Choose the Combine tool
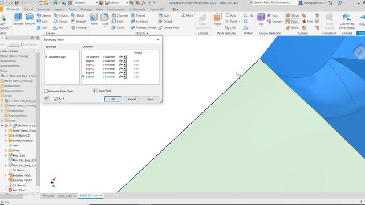 pos(139,22)
